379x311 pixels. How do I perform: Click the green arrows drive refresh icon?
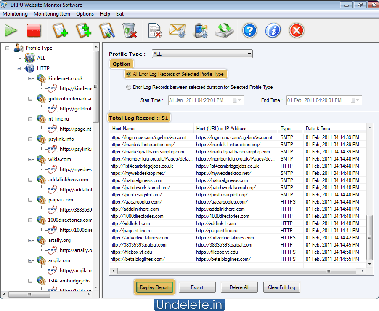(224, 30)
